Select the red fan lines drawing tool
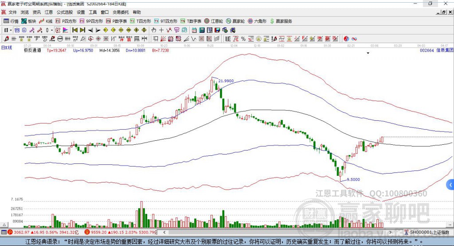Screen dimensions: 454x246 pyautogui.click(x=163, y=39)
